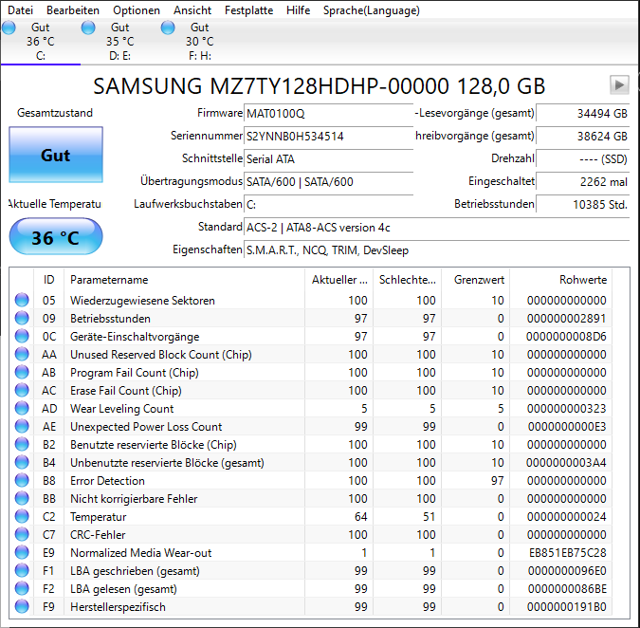Click status icon for Nicht korrigierbare Fehler
Image resolution: width=640 pixels, height=628 pixels.
coord(22,498)
